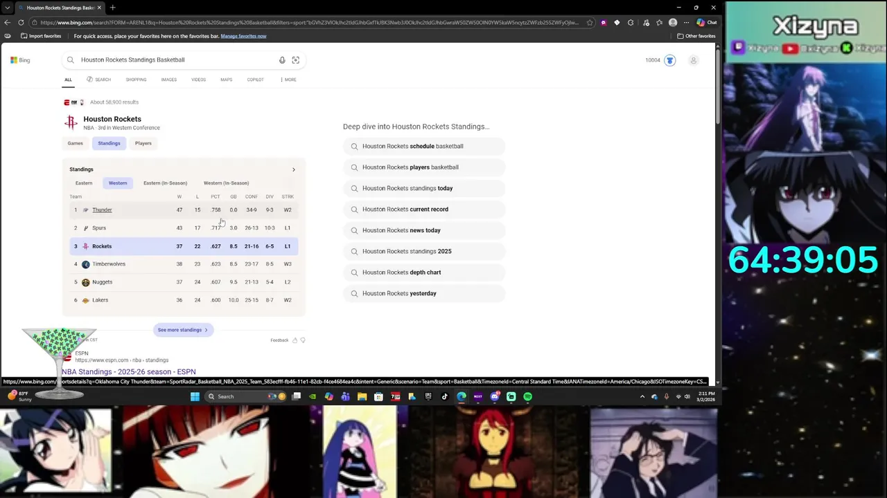Screen dimensions: 887x498
Task: Switch to the SEARCH tab
Action: coord(98,80)
